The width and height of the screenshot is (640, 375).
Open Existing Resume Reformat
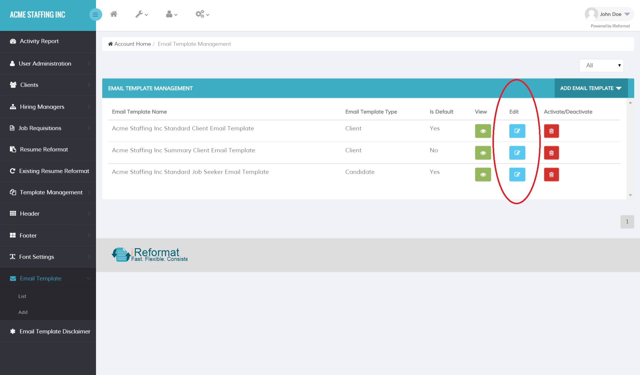[54, 171]
